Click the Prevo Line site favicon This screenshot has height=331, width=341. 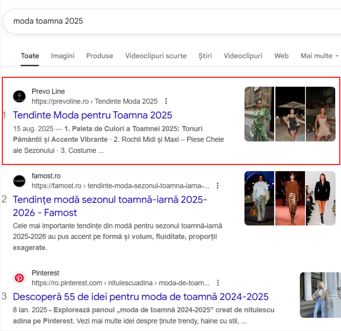19,96
